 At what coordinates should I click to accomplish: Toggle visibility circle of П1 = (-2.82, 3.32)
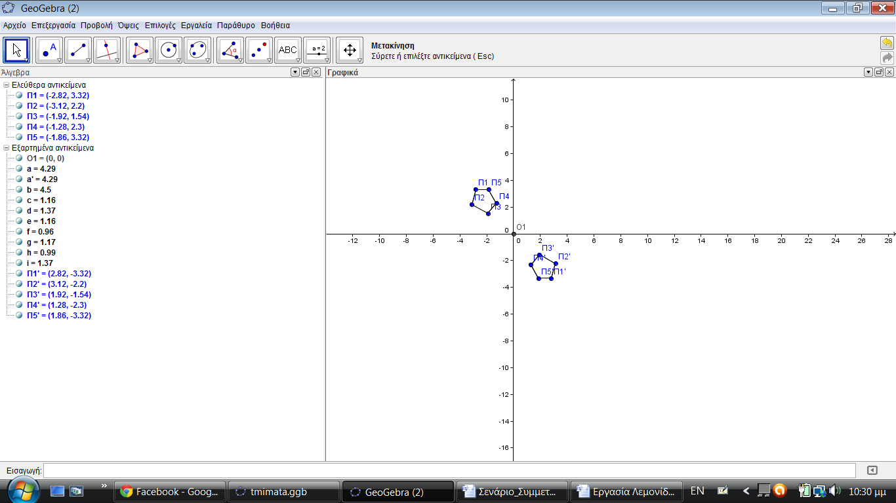click(19, 95)
